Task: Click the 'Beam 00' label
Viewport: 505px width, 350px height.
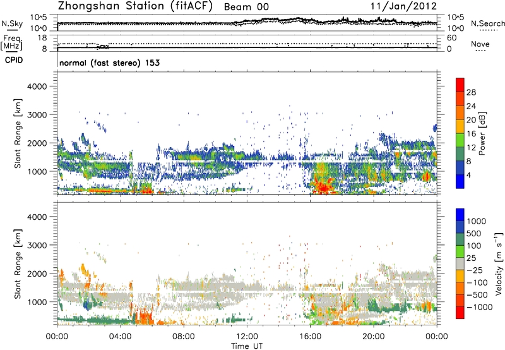Action: point(246,7)
